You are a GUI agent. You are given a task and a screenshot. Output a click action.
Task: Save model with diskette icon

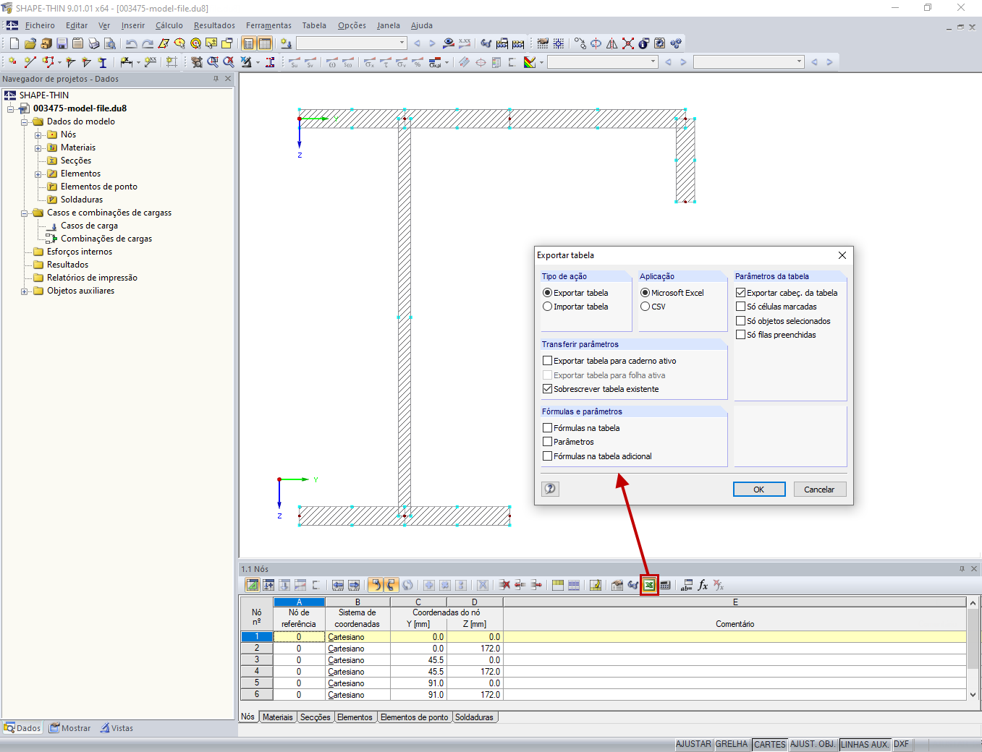62,43
